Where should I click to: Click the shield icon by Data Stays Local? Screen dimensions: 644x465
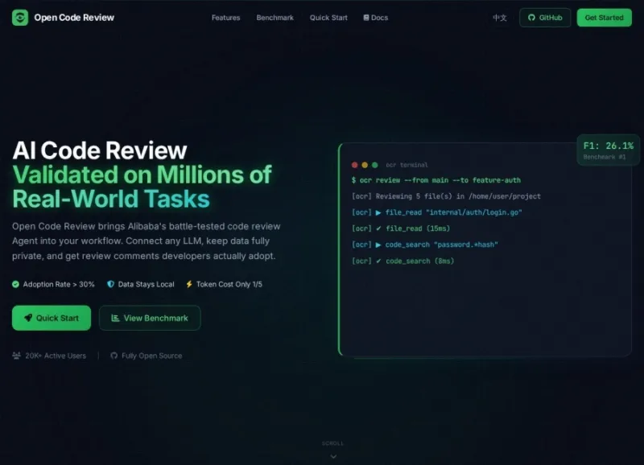[x=110, y=284]
